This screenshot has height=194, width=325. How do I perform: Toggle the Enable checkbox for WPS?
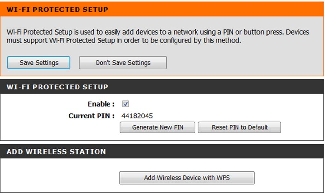[x=126, y=104]
